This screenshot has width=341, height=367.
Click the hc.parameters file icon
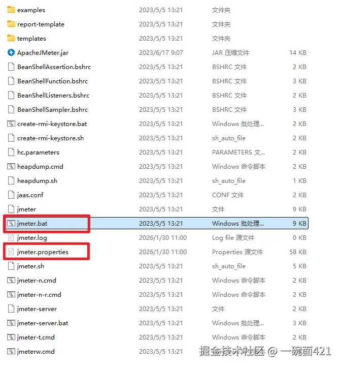[x=11, y=152]
